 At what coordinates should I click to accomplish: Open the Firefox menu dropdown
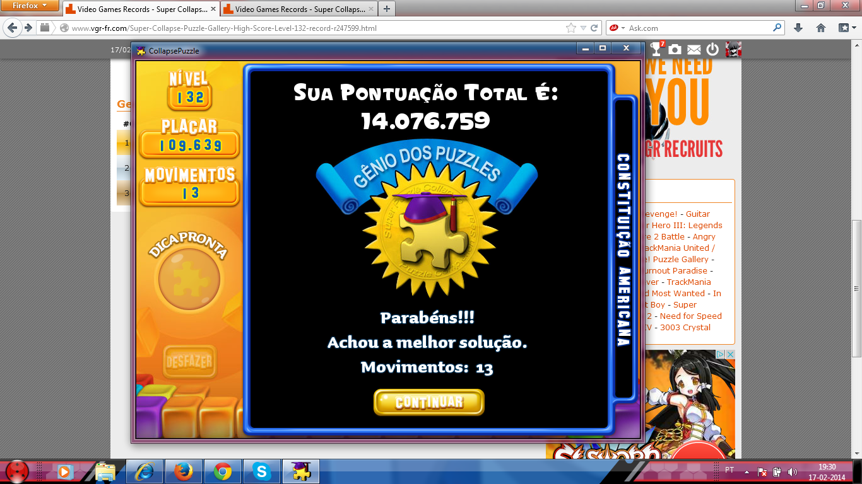click(30, 6)
